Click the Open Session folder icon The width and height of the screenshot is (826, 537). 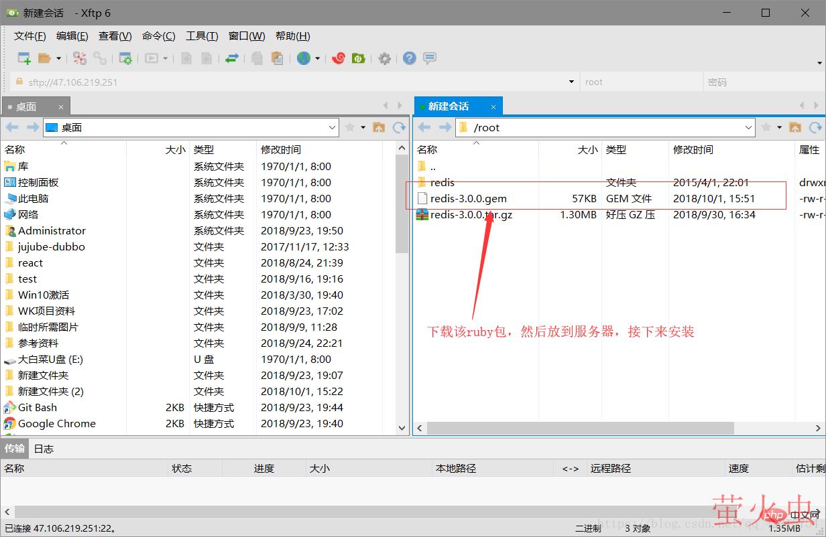tap(44, 58)
